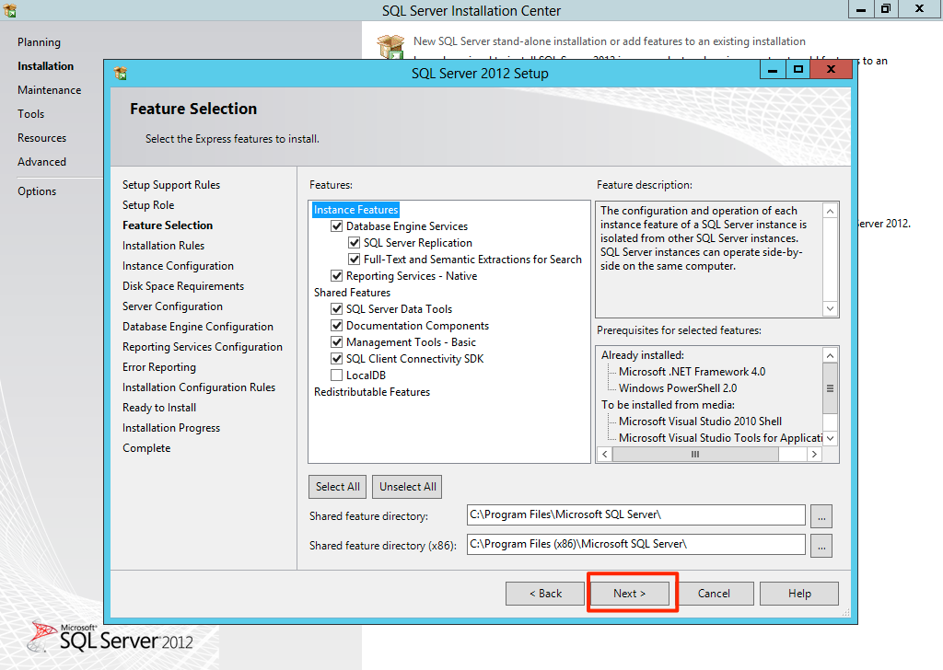Click the Shared feature directory path field
The image size is (943, 670).
[x=635, y=515]
